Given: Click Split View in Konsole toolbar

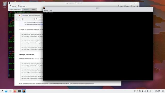Looking at the screenshot, I should pos(21,6).
